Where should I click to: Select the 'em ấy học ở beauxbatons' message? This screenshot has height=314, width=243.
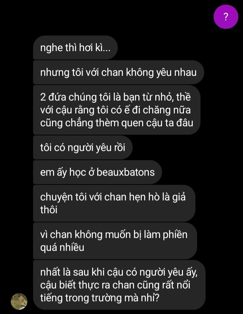[97, 172]
